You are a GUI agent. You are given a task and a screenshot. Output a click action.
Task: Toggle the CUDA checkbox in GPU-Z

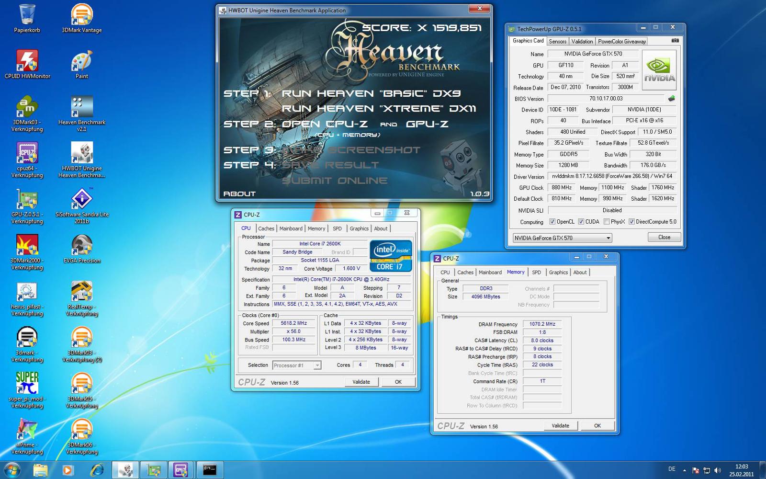pos(581,222)
